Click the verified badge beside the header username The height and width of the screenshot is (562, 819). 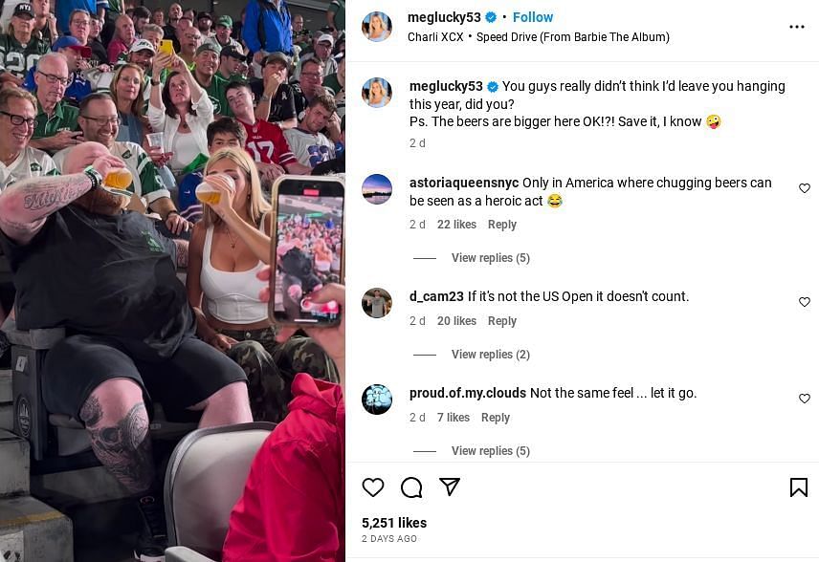click(x=491, y=18)
